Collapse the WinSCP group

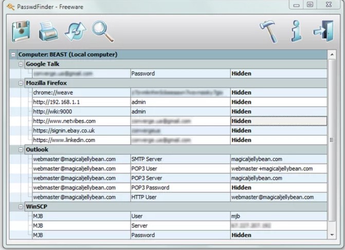(21, 207)
